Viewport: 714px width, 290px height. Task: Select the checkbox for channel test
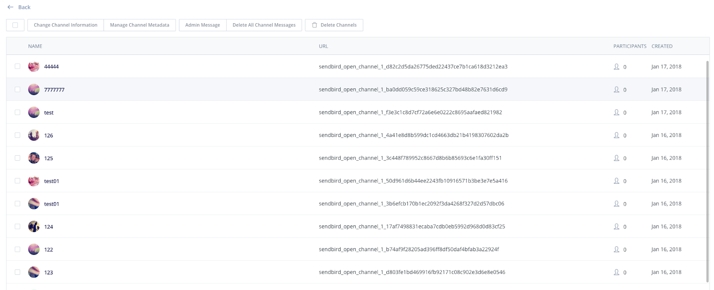tap(17, 112)
